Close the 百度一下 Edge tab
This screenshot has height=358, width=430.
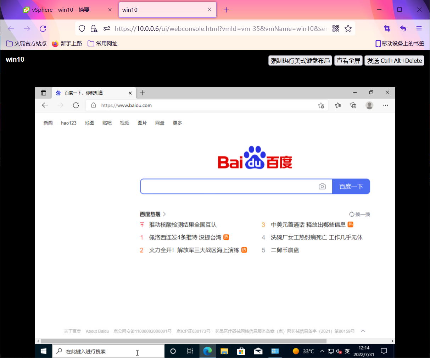pyautogui.click(x=130, y=93)
